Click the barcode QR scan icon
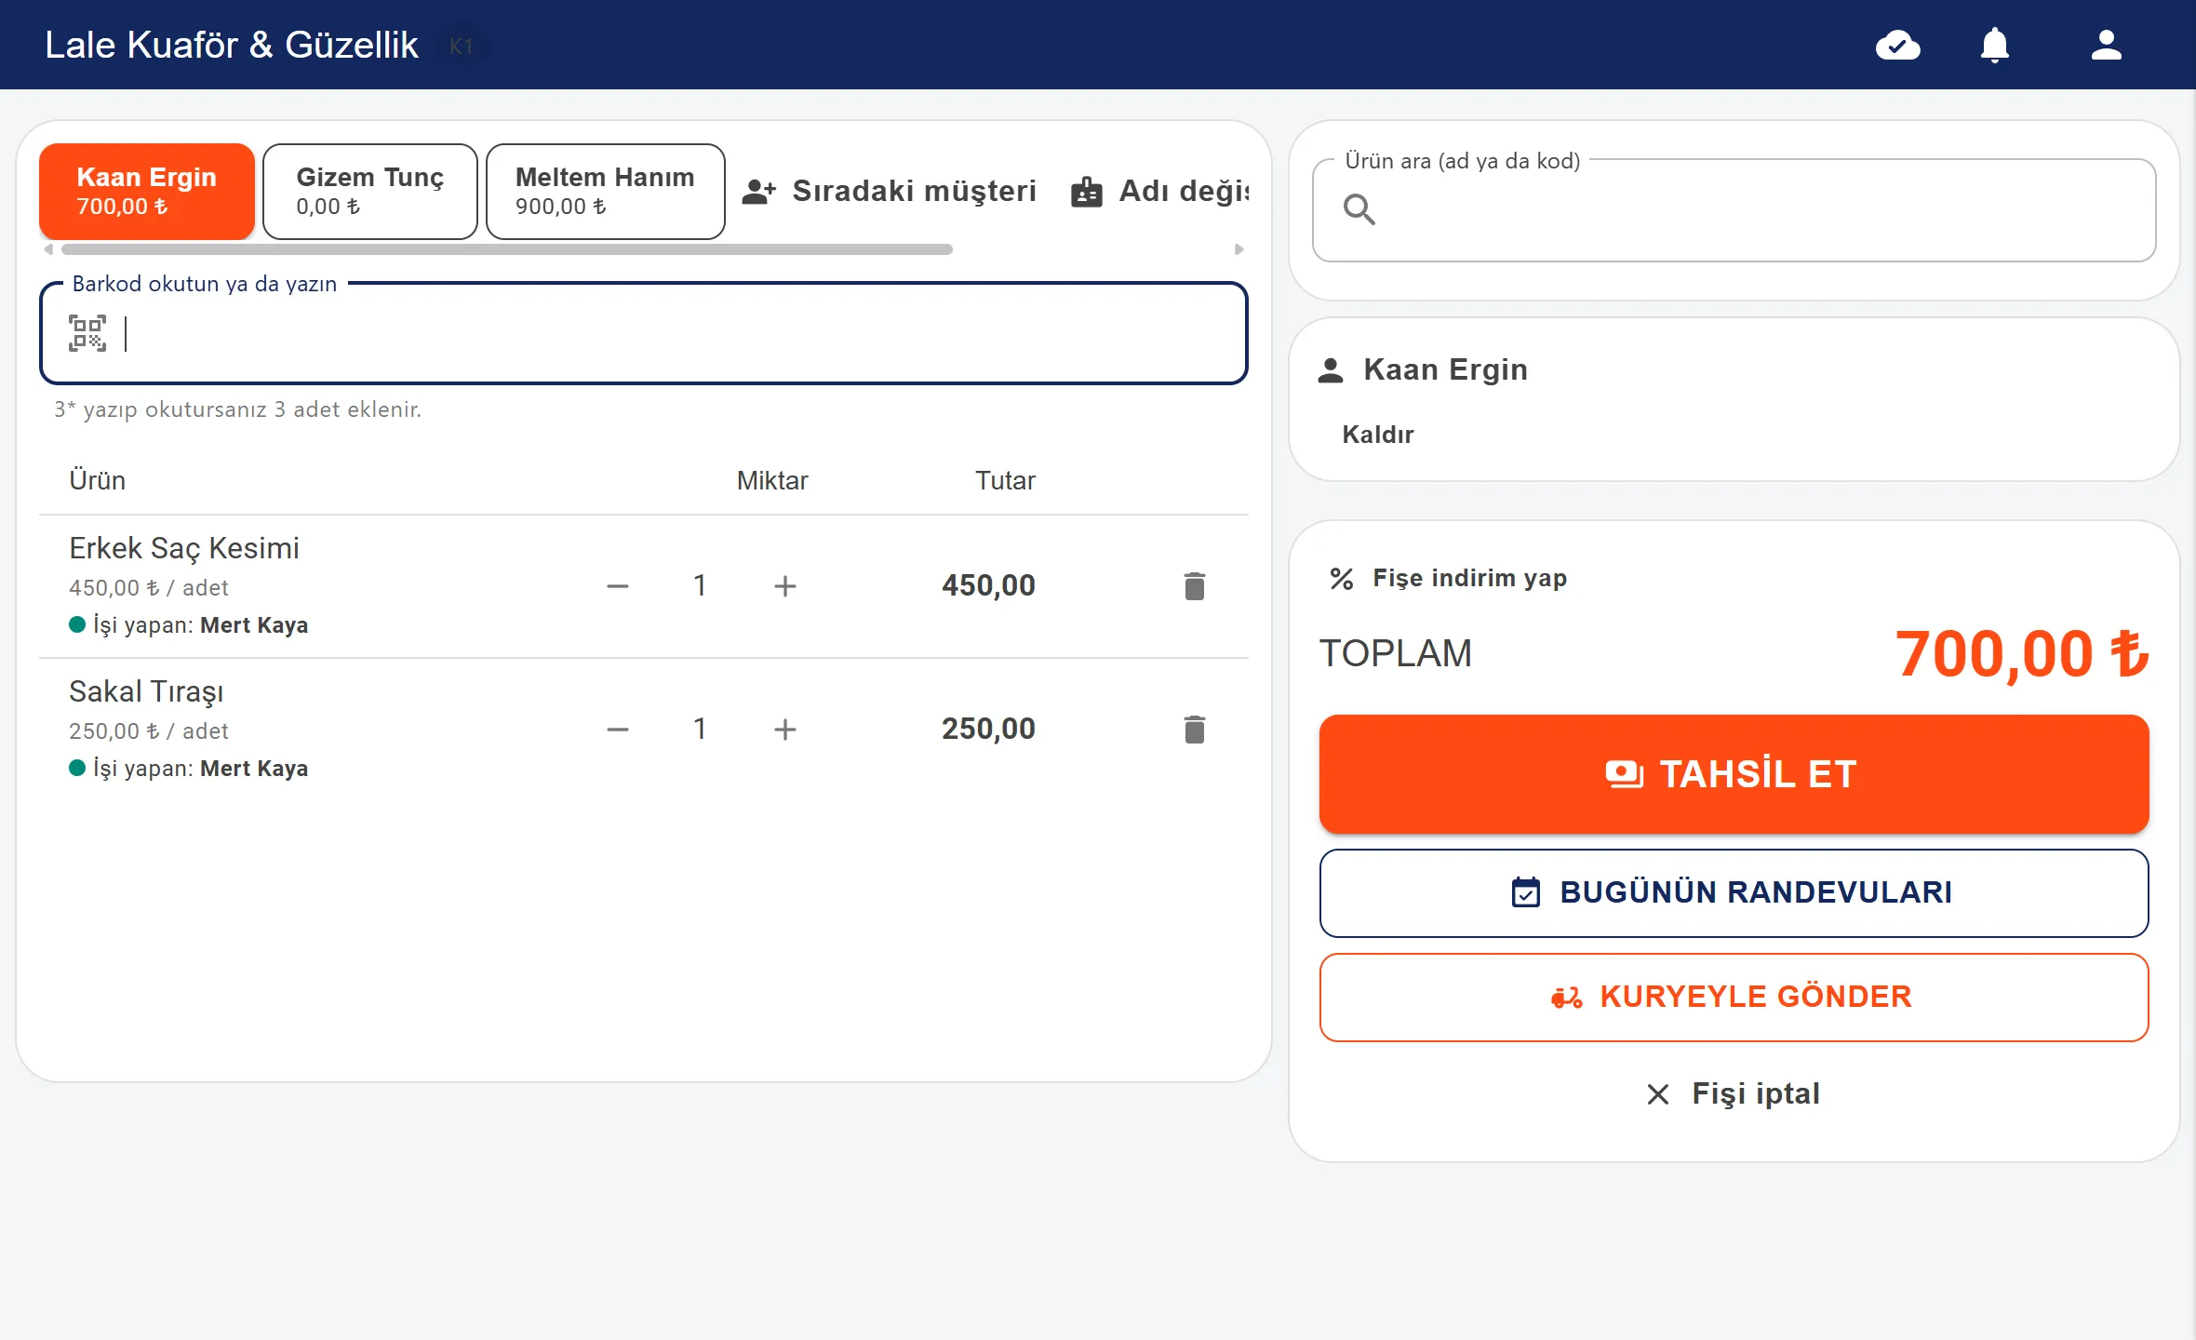2196x1340 pixels. [87, 333]
